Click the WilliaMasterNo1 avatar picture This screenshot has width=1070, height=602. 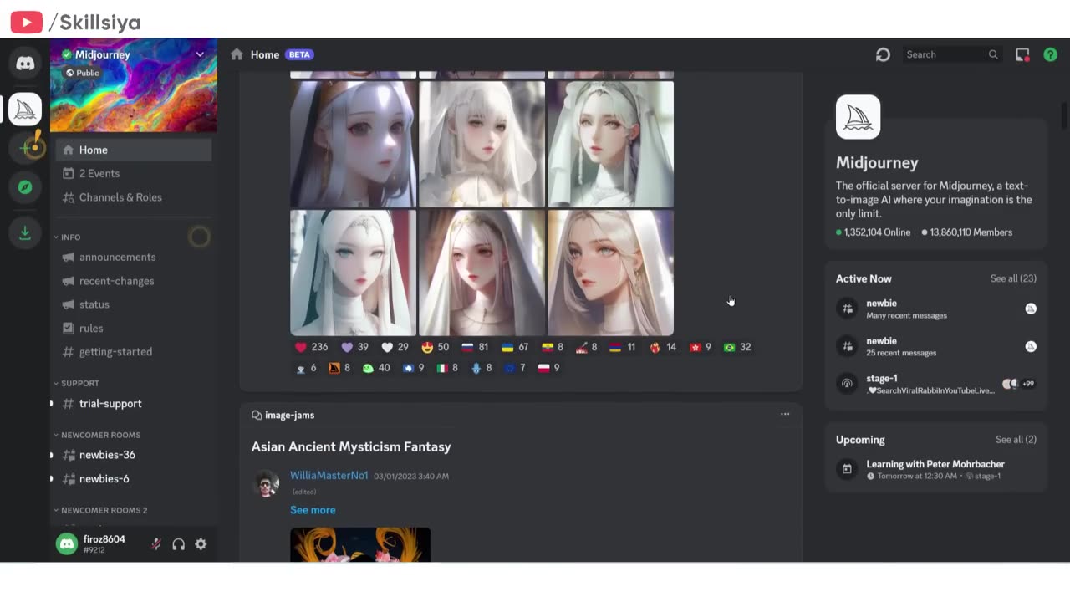click(267, 483)
